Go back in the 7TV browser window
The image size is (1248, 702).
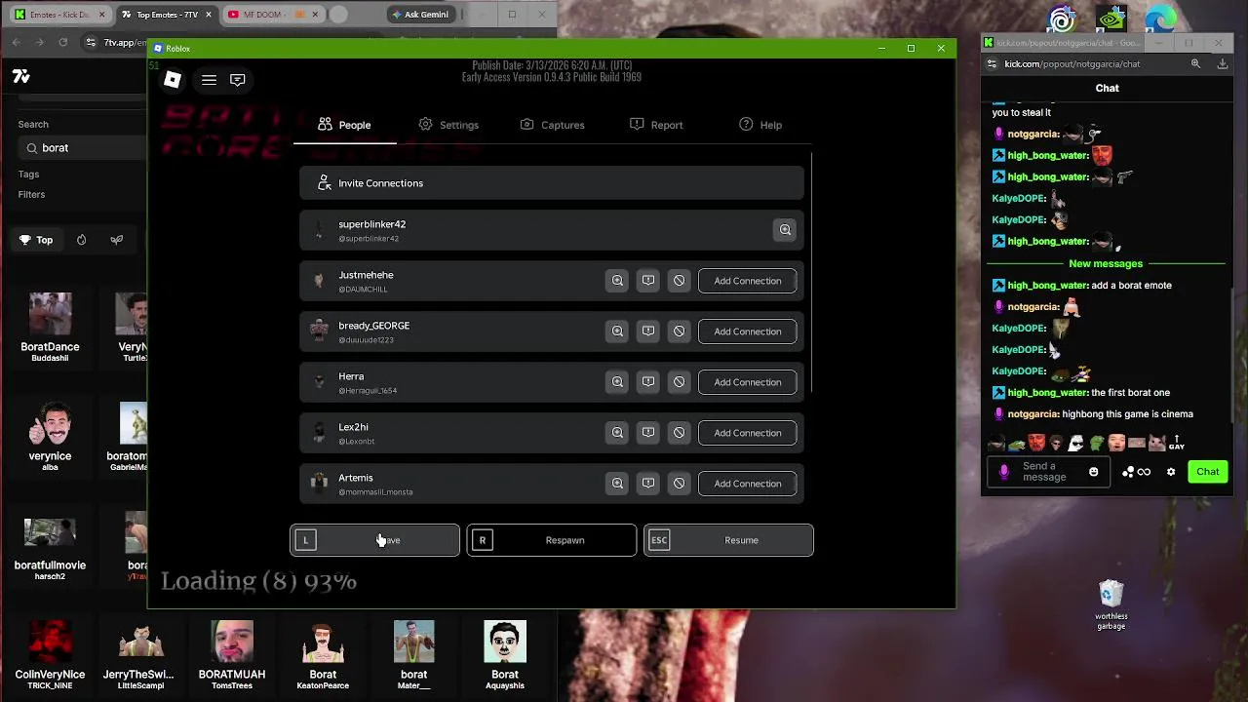tap(17, 42)
